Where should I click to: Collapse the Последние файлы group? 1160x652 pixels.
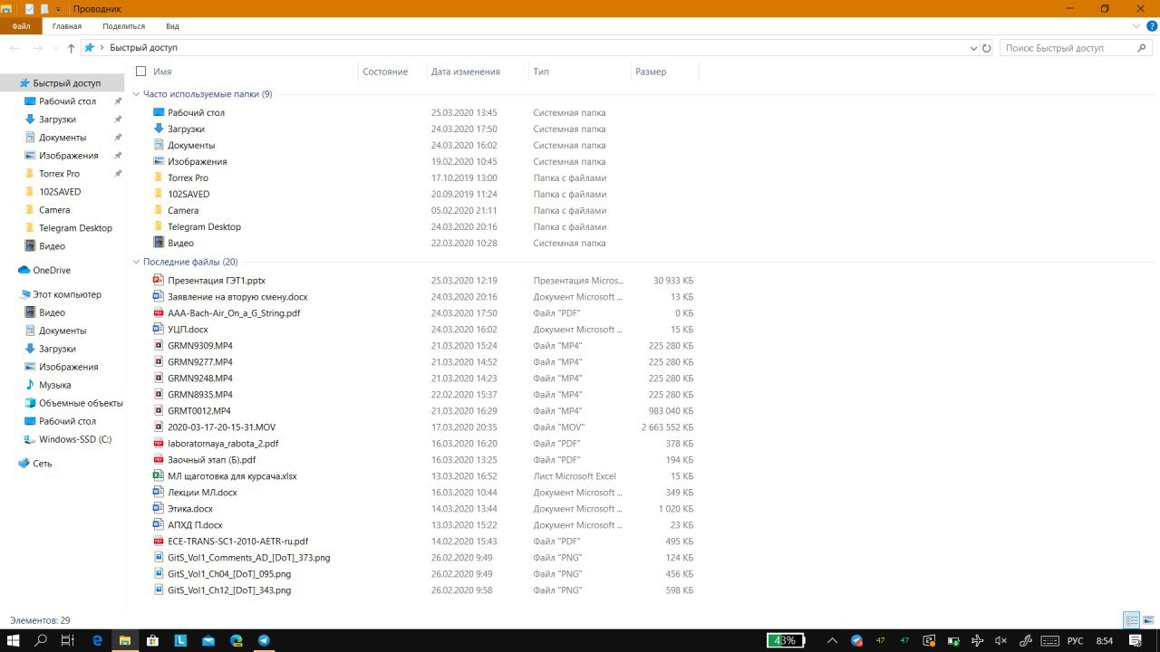137,262
